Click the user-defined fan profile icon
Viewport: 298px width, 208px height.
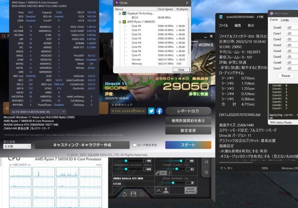166,190
